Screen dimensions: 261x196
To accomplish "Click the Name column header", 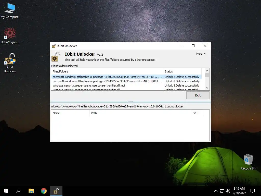I will point(70,113).
